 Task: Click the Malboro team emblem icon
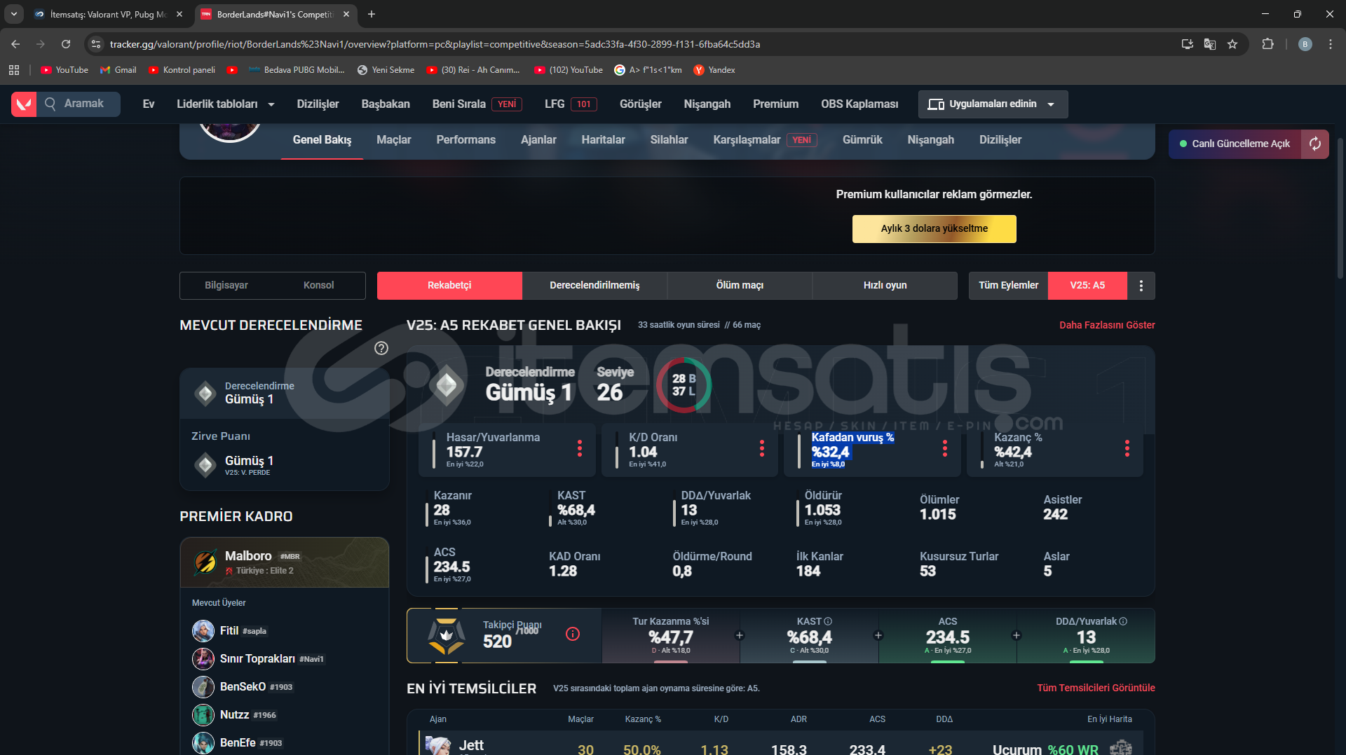tap(205, 562)
